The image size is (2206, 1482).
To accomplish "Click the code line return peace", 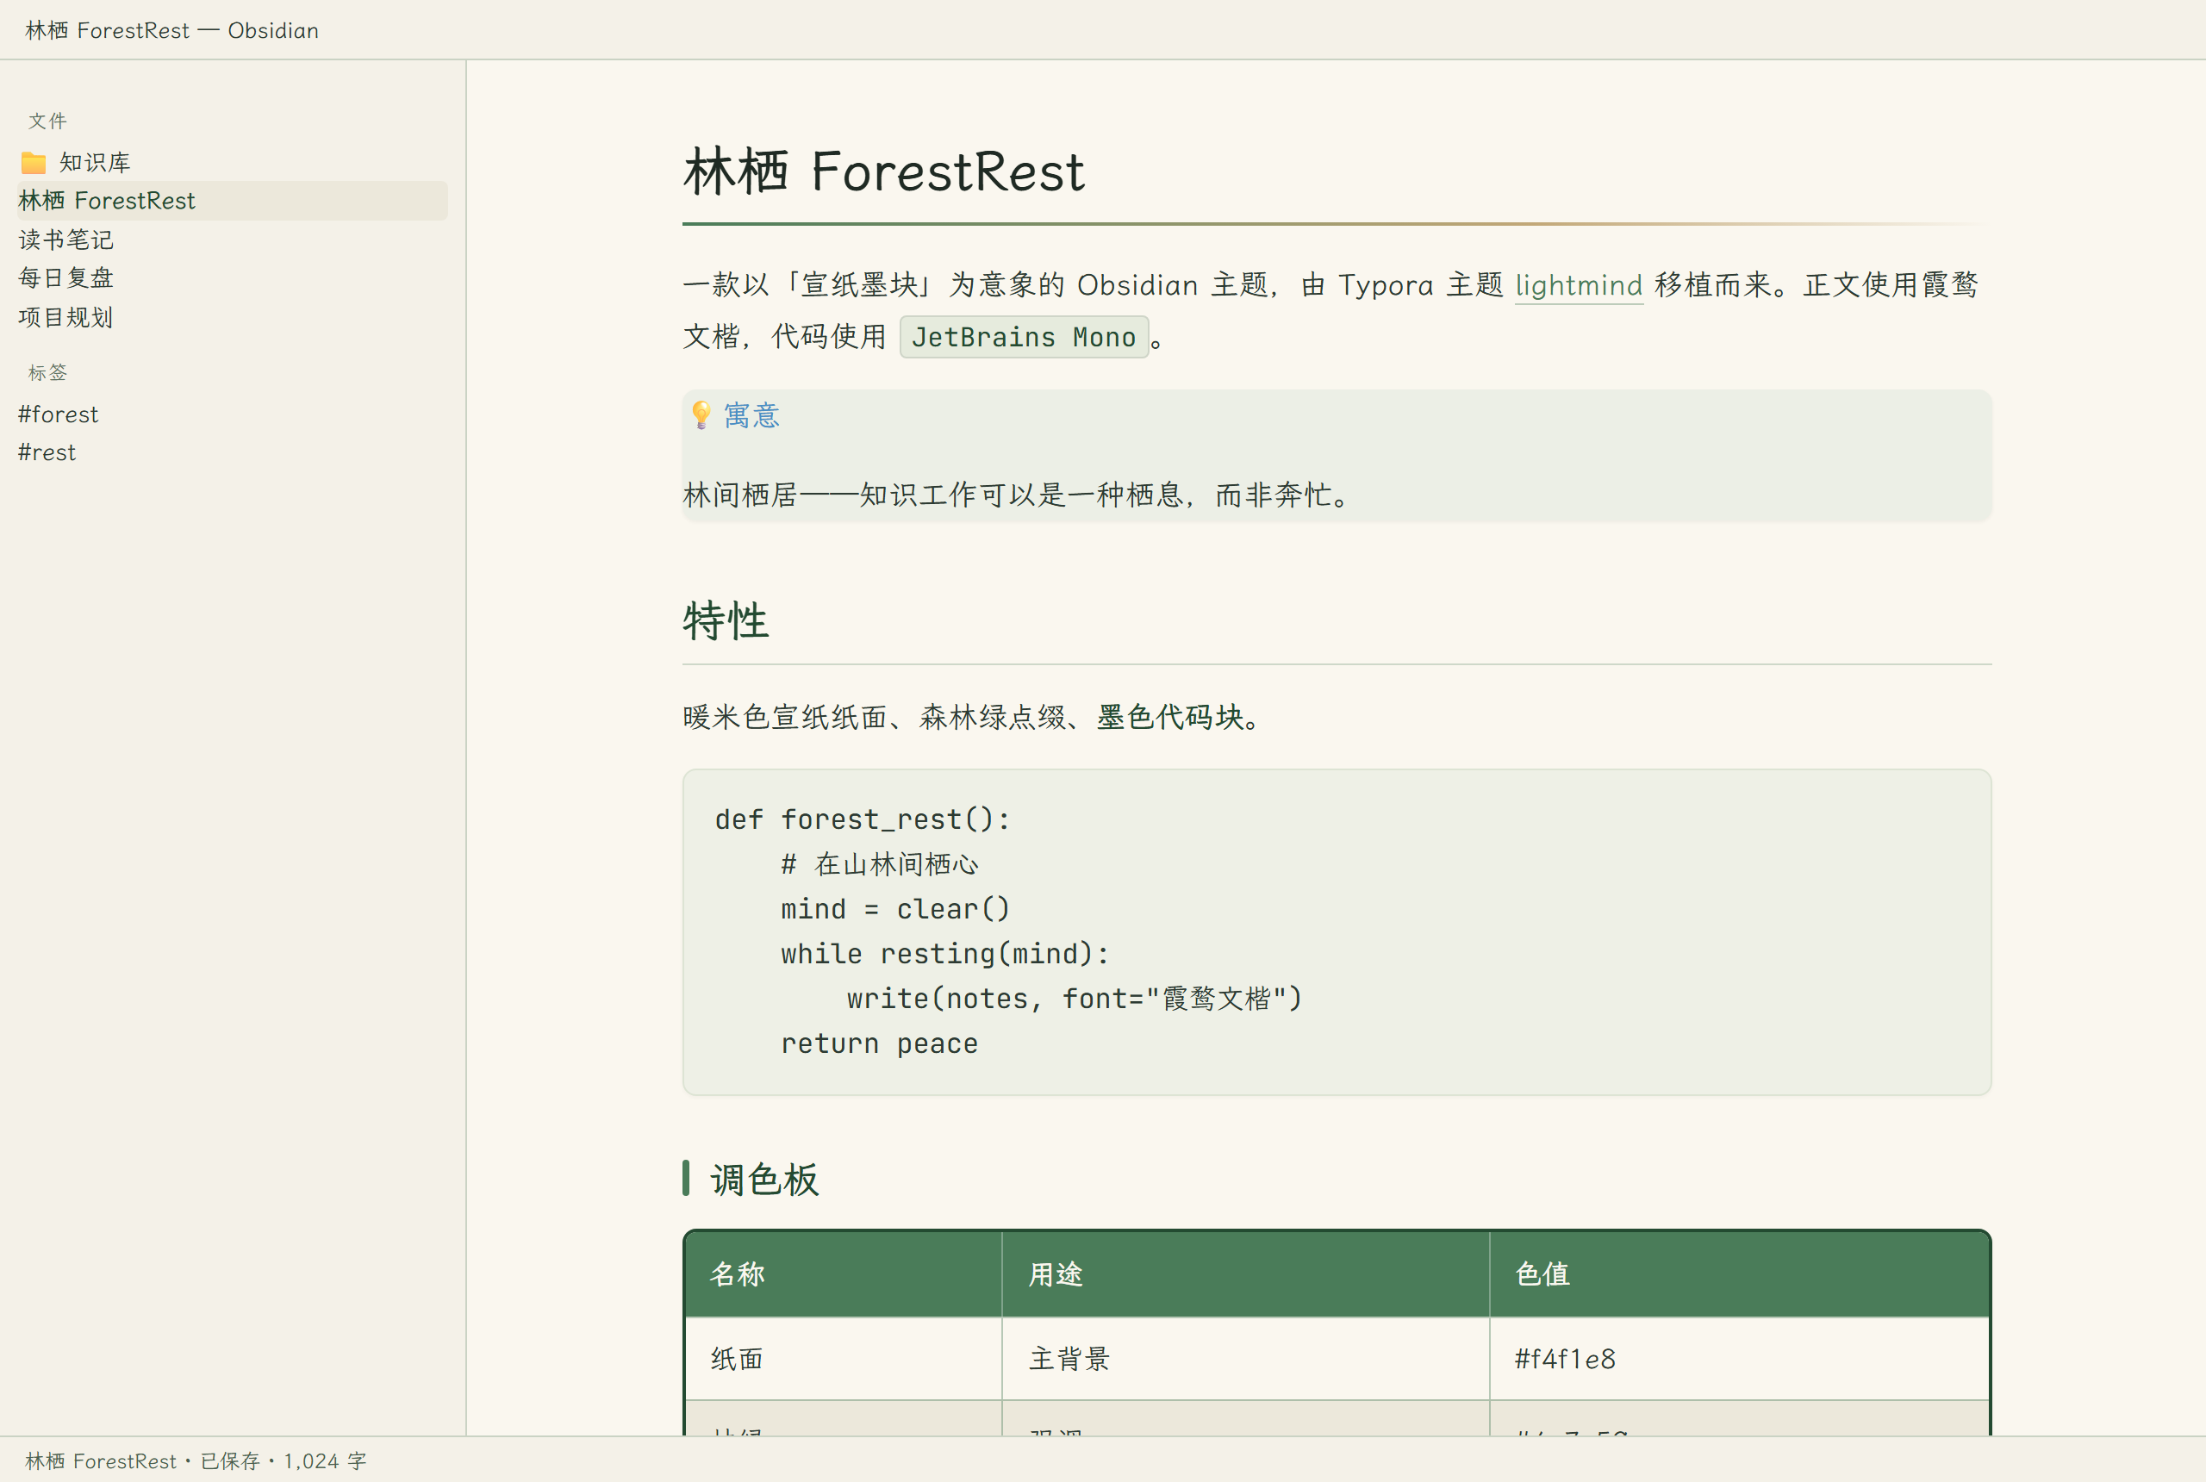I will 880,1043.
